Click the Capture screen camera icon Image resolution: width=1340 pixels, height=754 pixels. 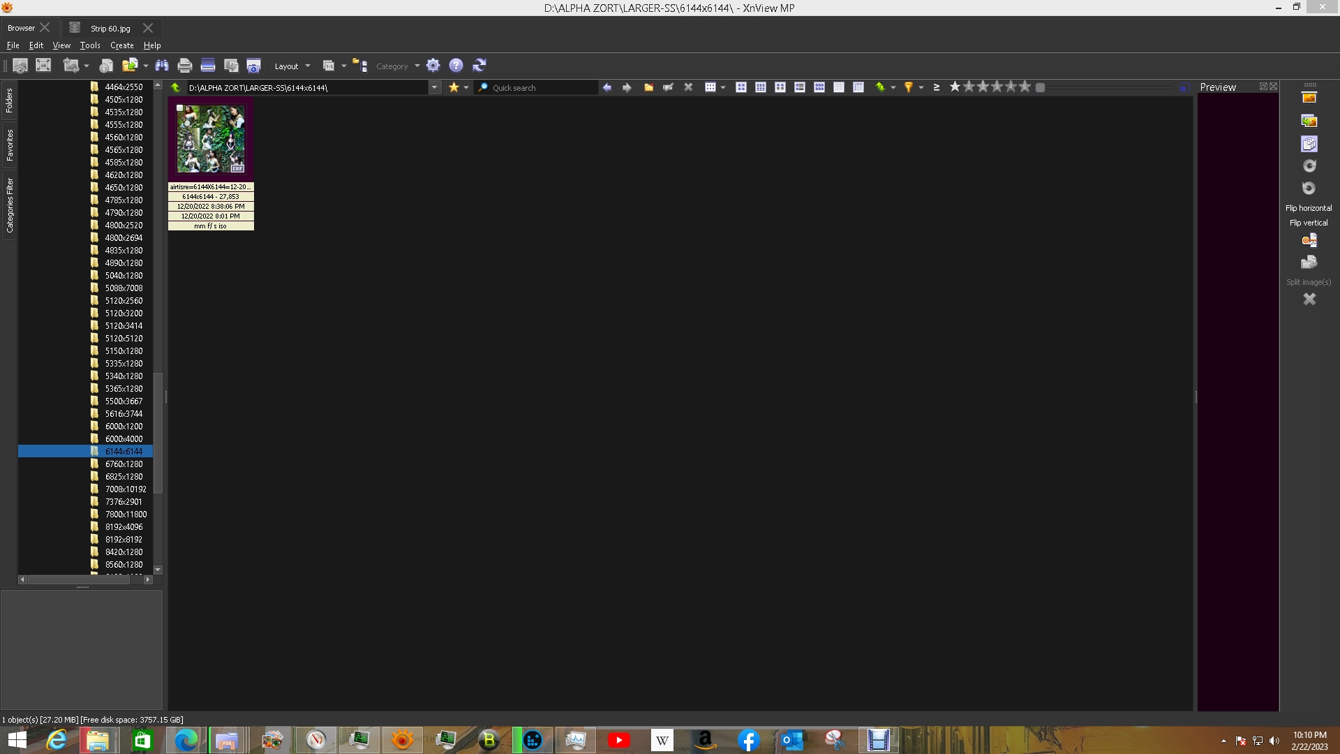(253, 66)
